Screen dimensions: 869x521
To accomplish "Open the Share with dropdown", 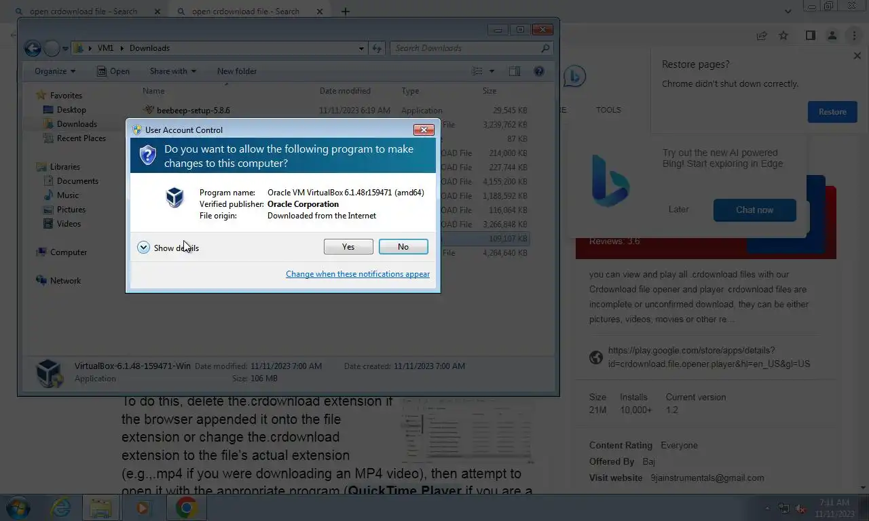I will click(x=172, y=71).
